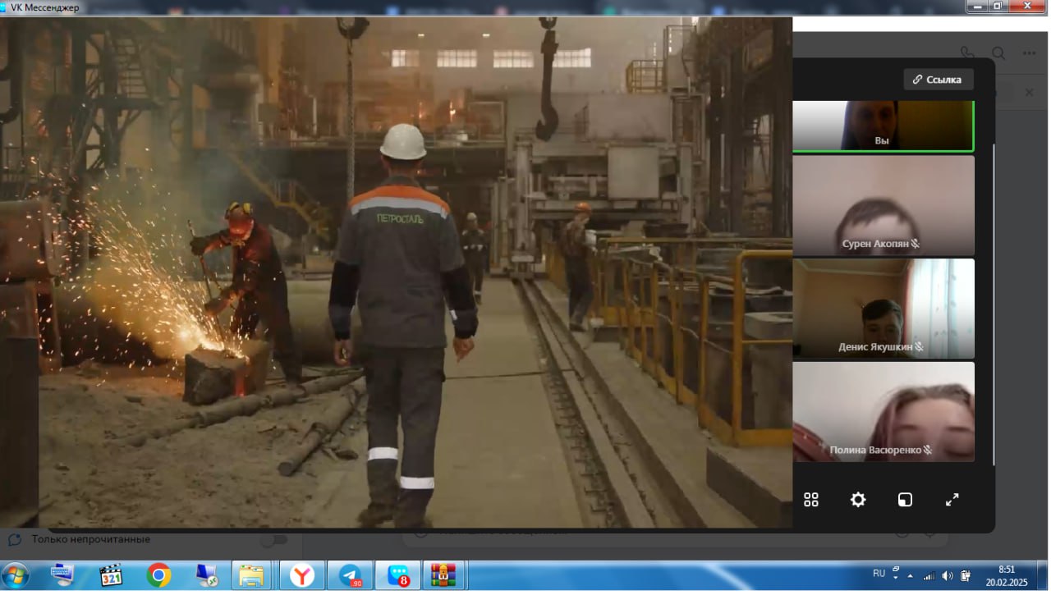The width and height of the screenshot is (1051, 595).
Task: Open Telegram from taskbar
Action: (350, 575)
